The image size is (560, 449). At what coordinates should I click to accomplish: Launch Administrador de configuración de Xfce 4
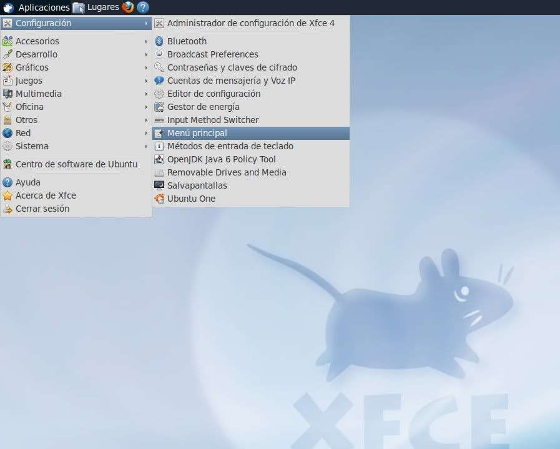[251, 23]
